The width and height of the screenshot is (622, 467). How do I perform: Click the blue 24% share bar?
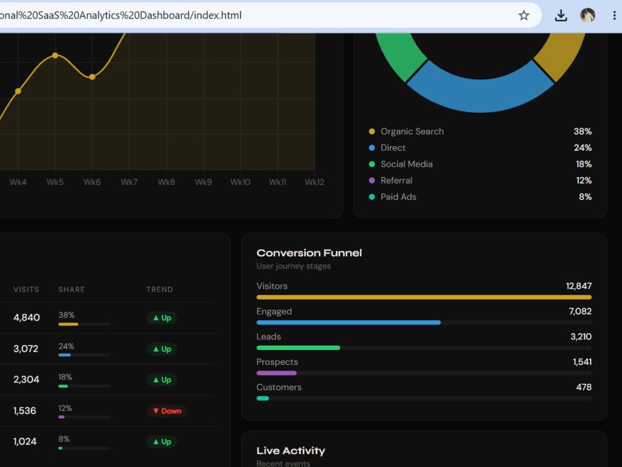click(x=65, y=355)
